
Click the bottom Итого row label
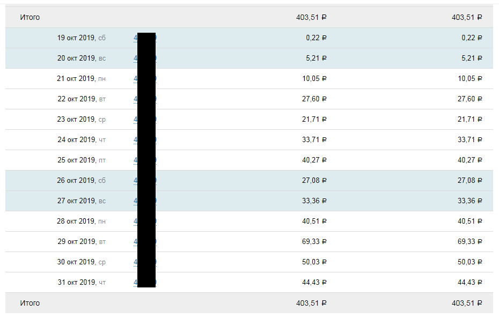(x=30, y=303)
